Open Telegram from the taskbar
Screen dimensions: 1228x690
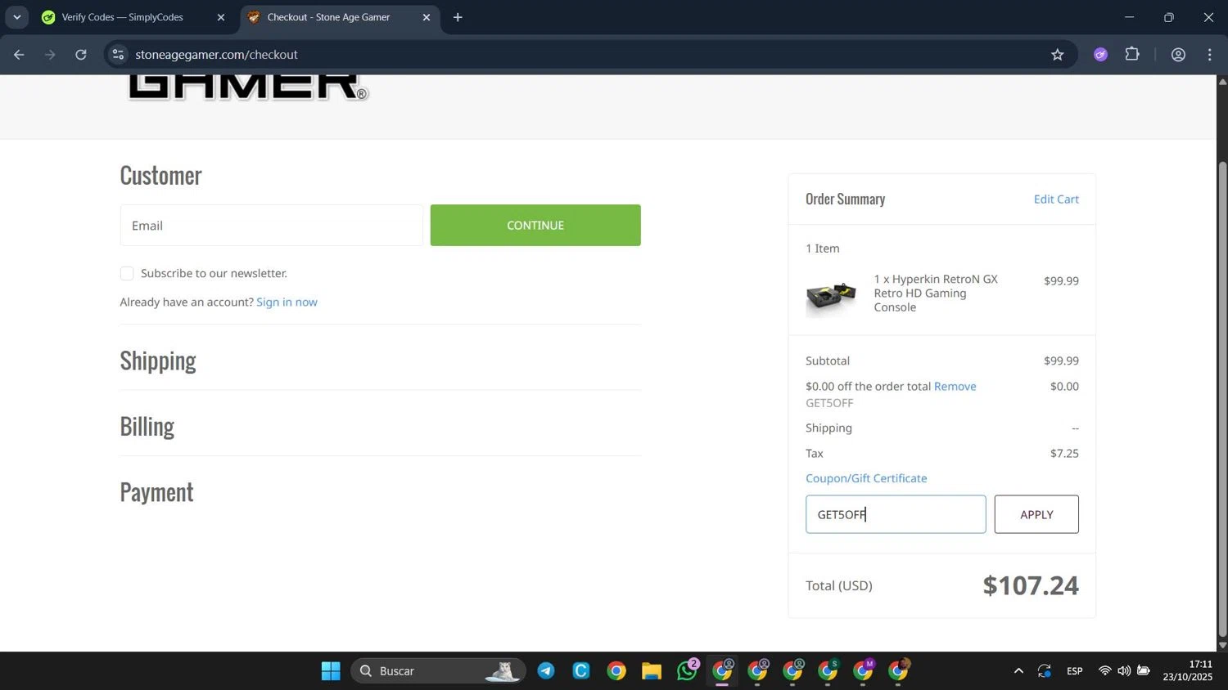pyautogui.click(x=546, y=671)
